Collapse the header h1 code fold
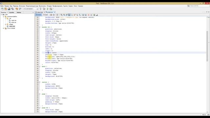210x118 pixels. click(39, 27)
